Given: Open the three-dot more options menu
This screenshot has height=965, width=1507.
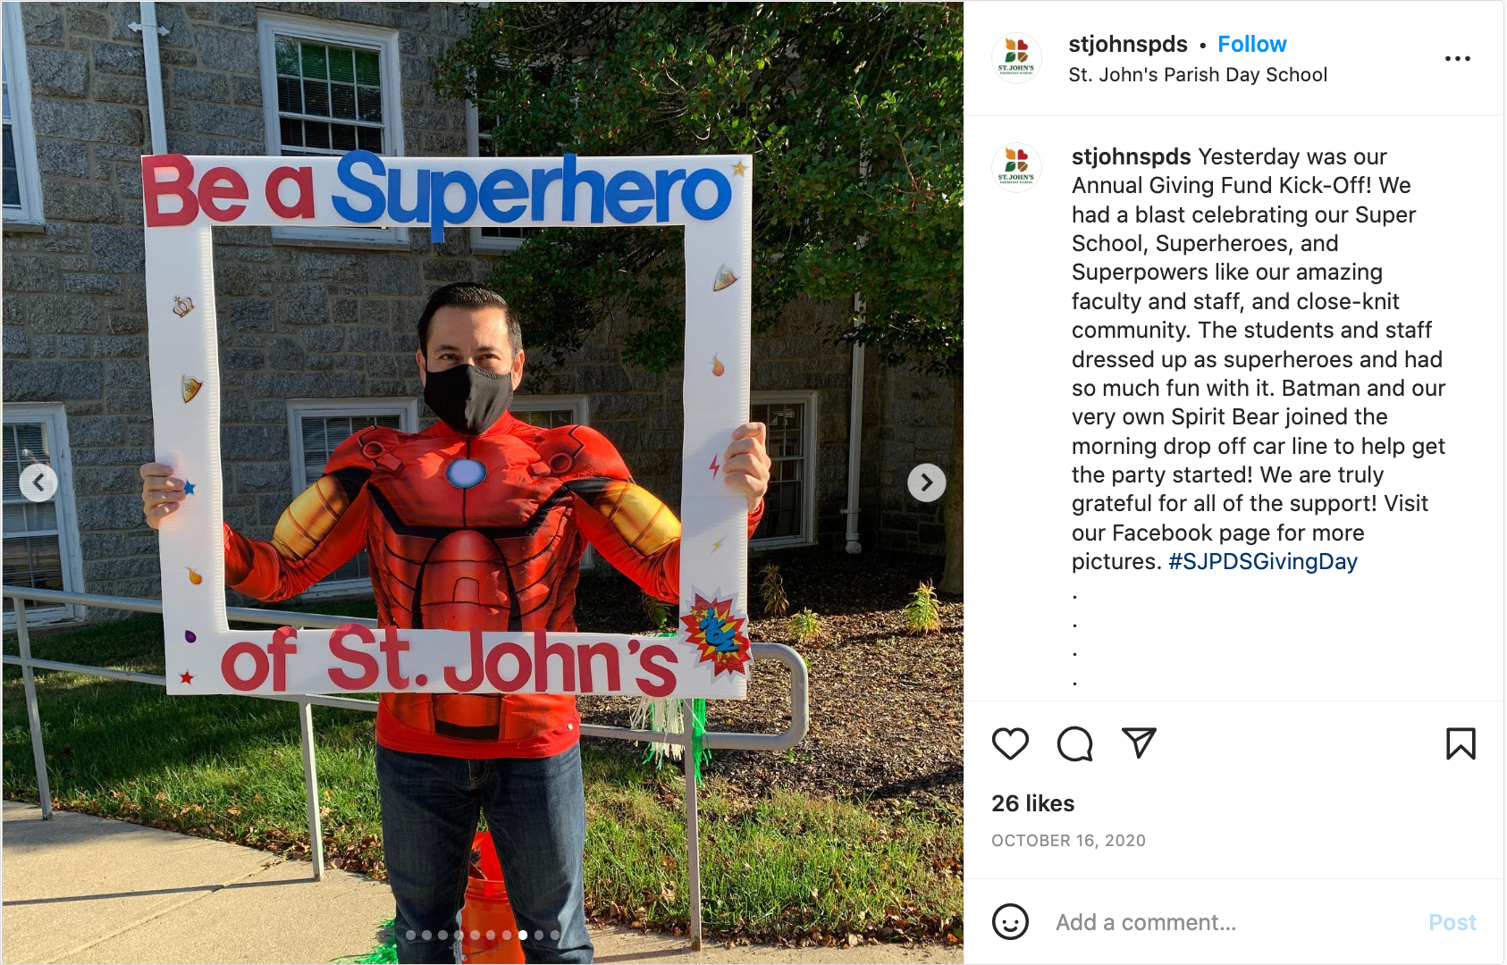Looking at the screenshot, I should [x=1457, y=59].
